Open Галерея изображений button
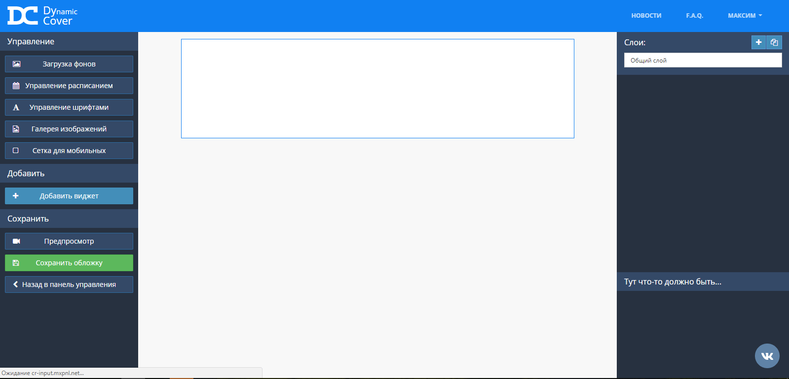Viewport: 789px width, 379px height. tap(69, 129)
